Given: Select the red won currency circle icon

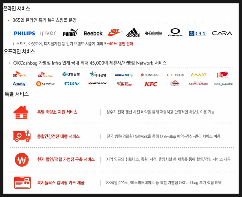Looking at the screenshot, I should 22,160.
